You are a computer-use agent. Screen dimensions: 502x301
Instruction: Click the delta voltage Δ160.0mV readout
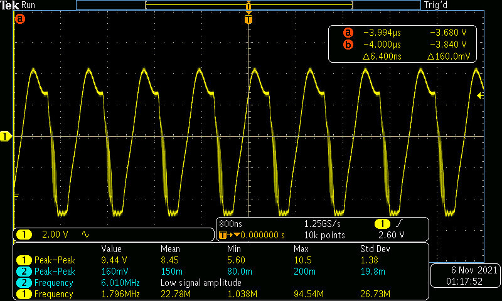449,56
